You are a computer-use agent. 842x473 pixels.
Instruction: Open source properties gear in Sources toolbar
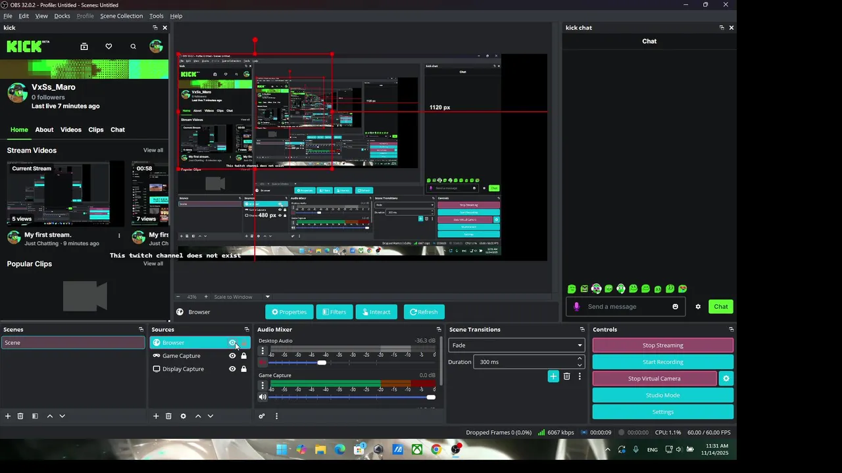[x=183, y=416]
